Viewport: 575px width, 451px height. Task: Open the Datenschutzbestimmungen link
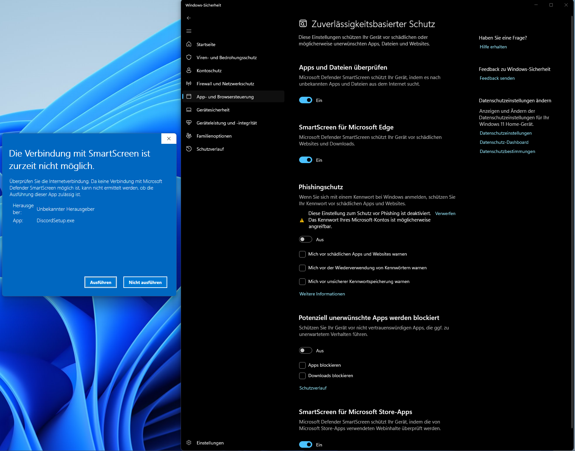click(x=507, y=151)
